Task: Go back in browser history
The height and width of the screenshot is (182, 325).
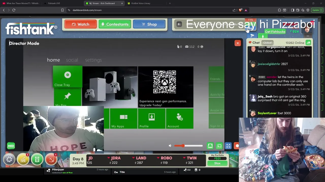Action: tap(4, 10)
